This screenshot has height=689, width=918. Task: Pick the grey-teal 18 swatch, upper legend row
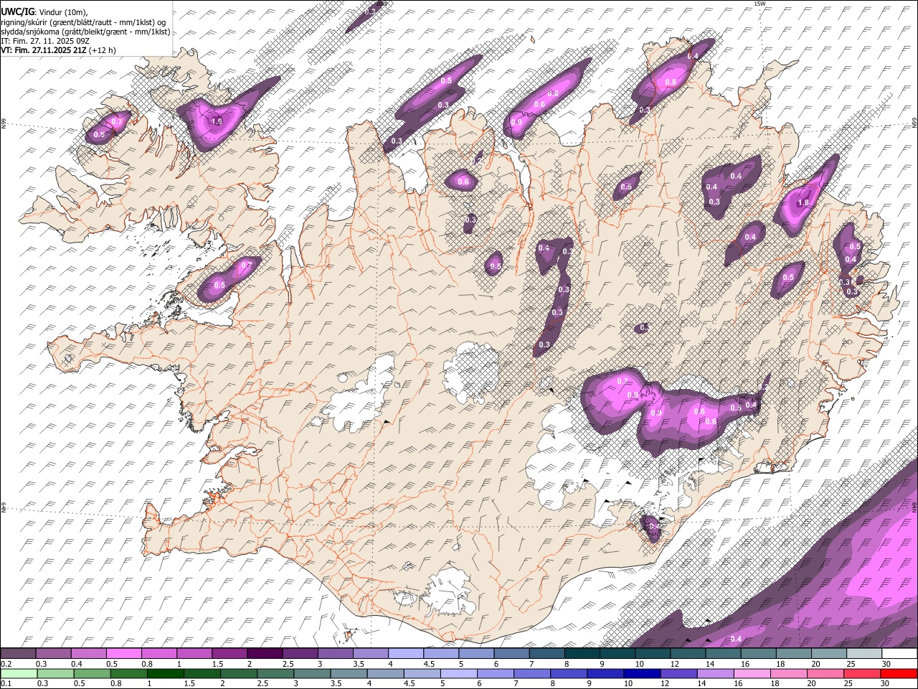point(794,654)
